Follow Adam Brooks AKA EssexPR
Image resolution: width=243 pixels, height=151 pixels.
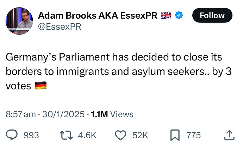click(x=212, y=15)
